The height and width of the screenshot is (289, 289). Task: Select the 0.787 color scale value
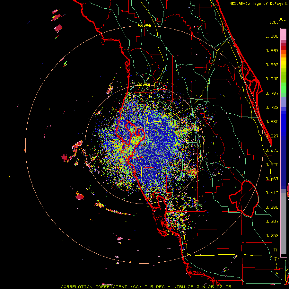272,93
